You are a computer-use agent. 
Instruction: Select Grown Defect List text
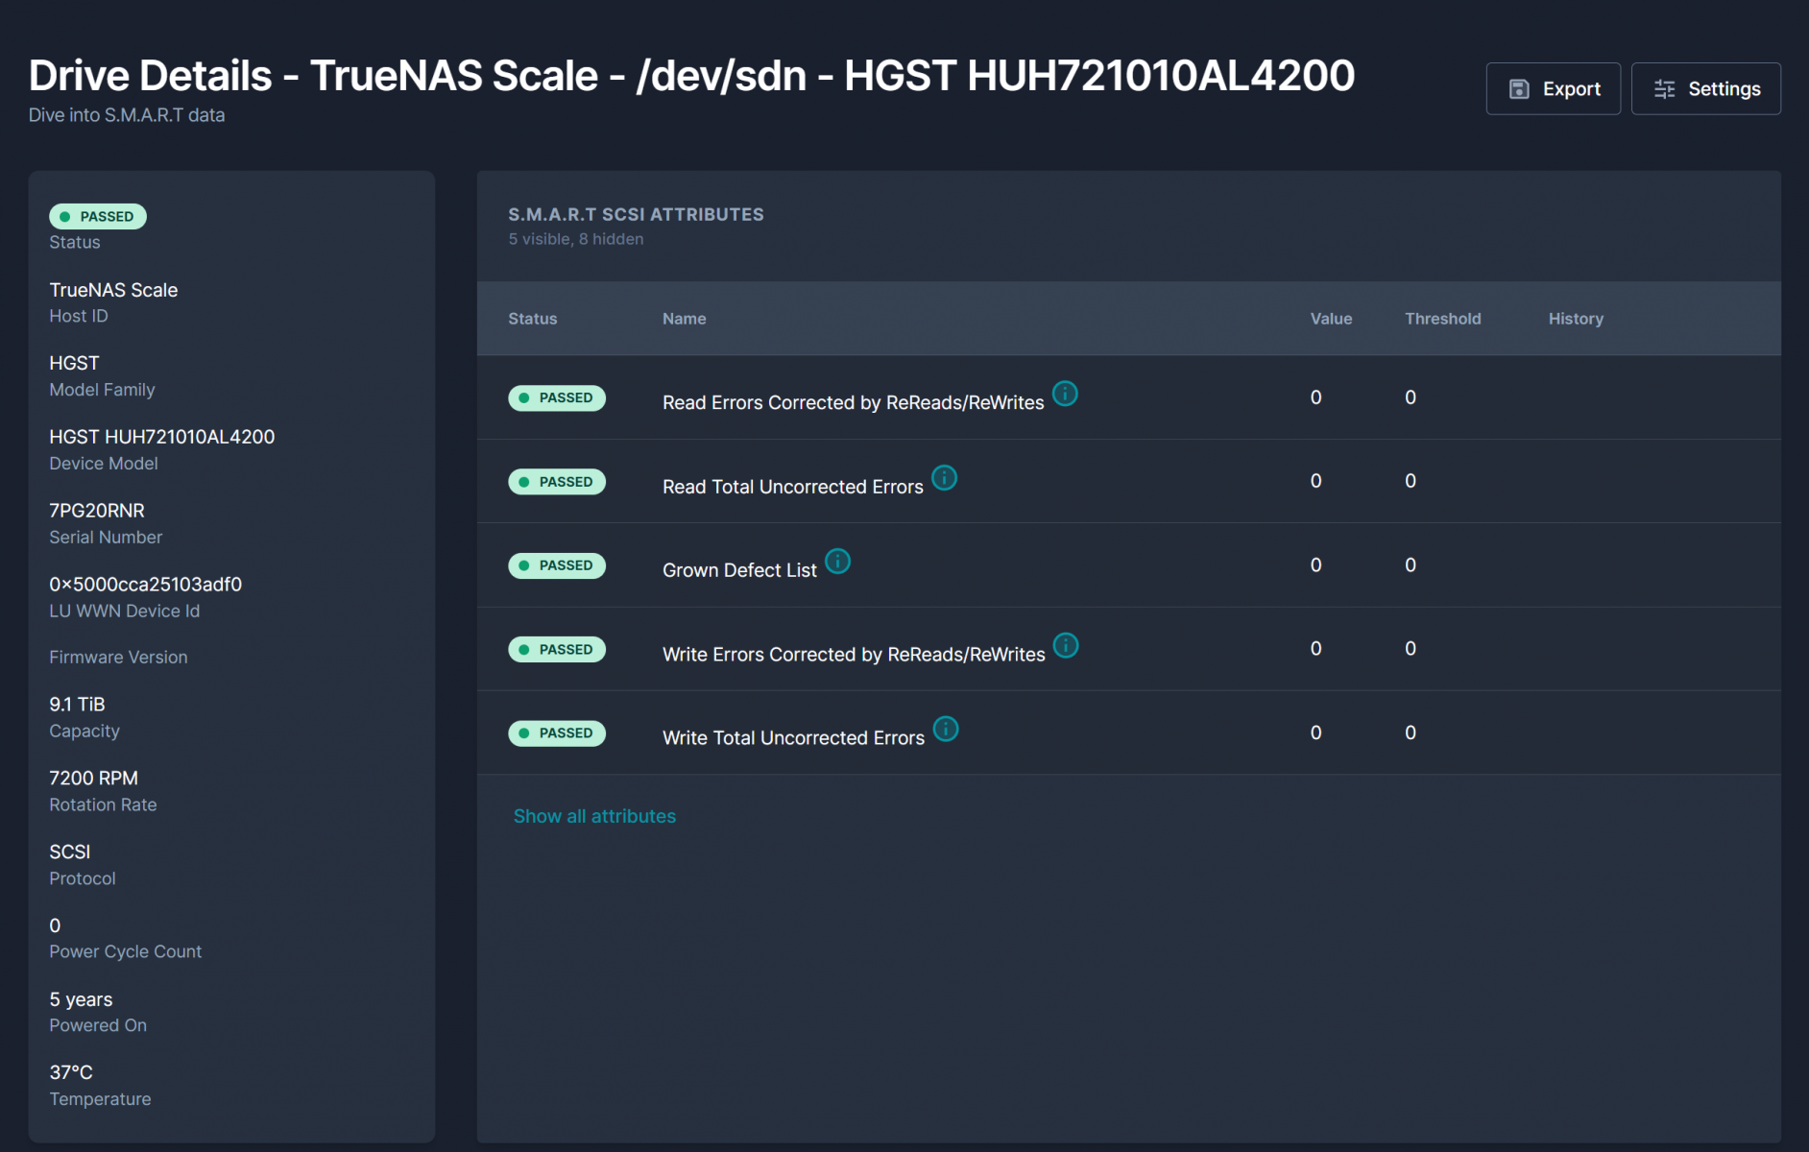[x=739, y=570]
